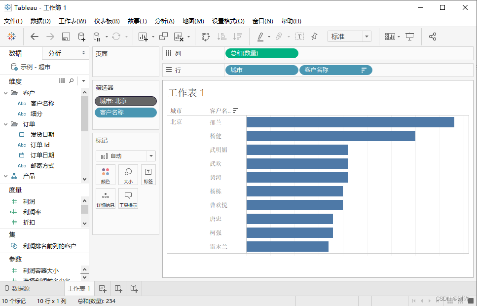The width and height of the screenshot is (477, 306).
Task: Open the highlight pen dropdown arrow
Action: coord(269,37)
